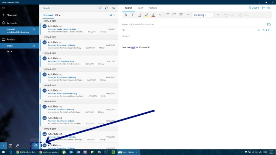The height and width of the screenshot is (155, 276).
Task: Insert a numbered list
Action: pos(174,15)
